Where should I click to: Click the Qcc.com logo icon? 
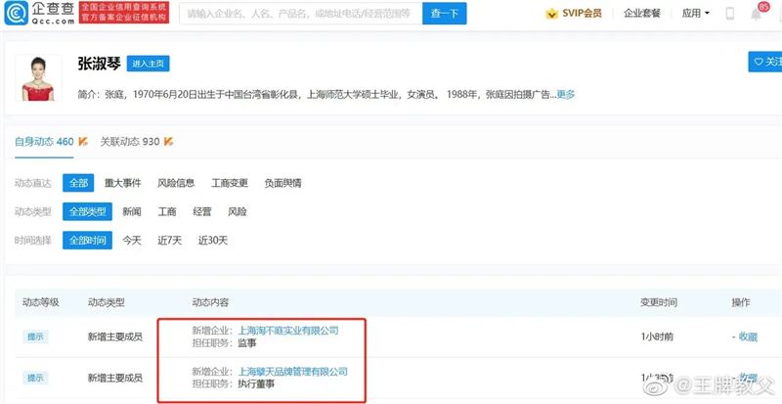point(17,13)
